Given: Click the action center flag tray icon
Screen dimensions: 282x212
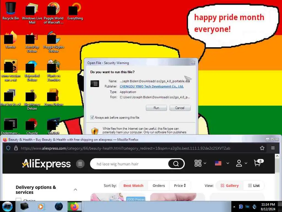Looking at the screenshot, I should [241, 207].
